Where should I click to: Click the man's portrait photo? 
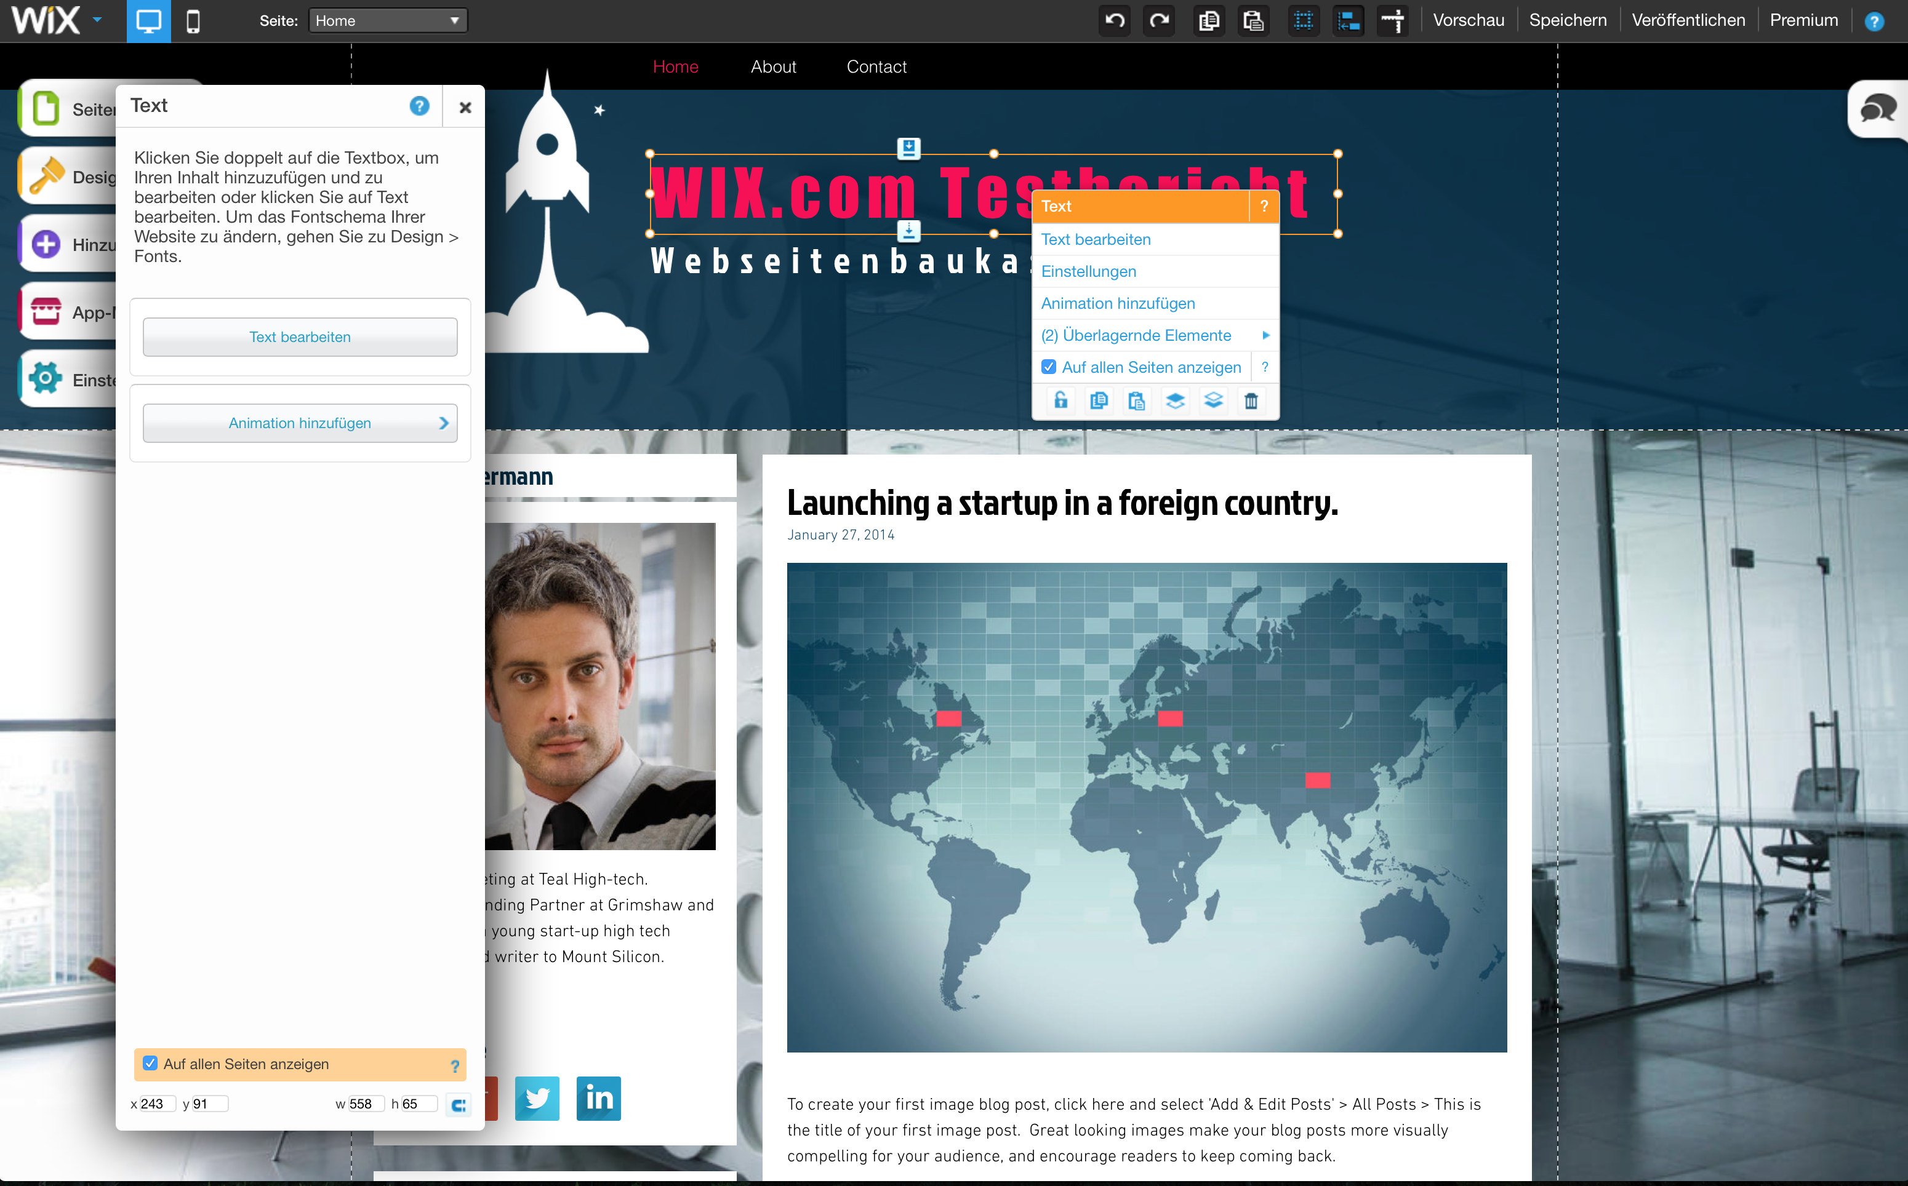[x=601, y=687]
